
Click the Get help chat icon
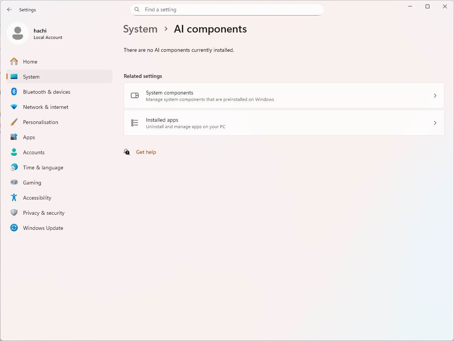[x=127, y=152]
